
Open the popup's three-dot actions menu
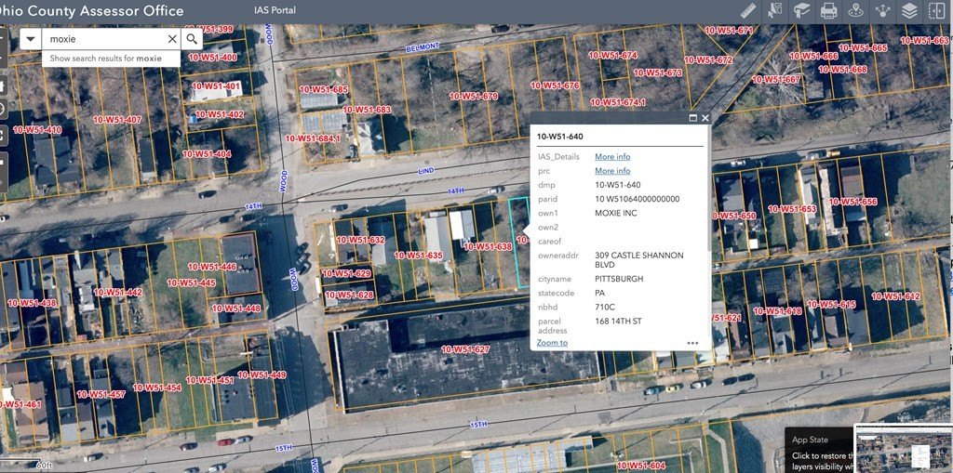692,343
